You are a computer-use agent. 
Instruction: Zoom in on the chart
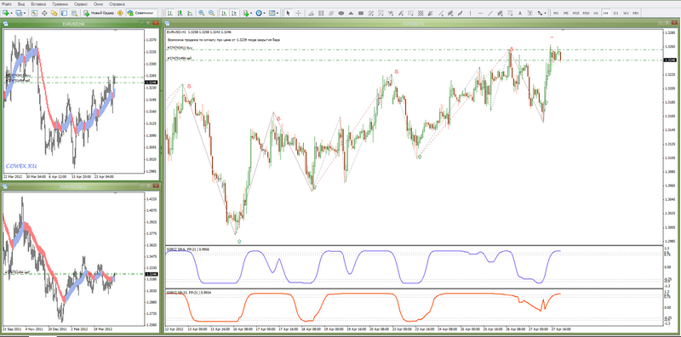point(202,13)
